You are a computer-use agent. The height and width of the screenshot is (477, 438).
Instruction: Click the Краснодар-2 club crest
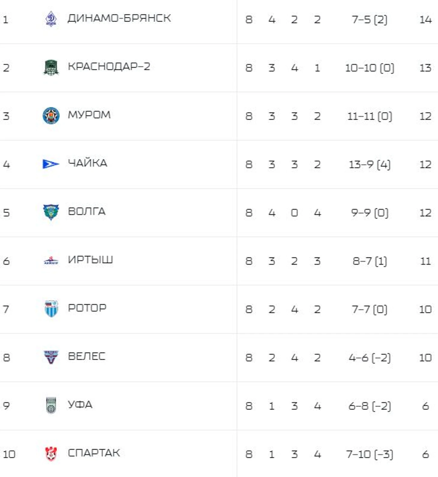(51, 67)
